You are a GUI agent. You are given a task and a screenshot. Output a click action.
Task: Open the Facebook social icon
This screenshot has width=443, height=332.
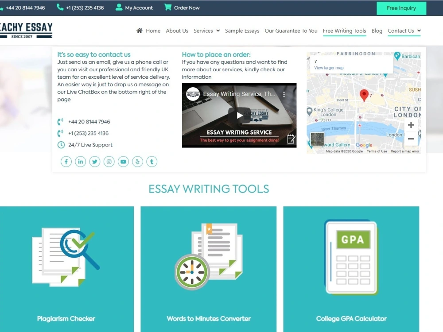click(66, 162)
